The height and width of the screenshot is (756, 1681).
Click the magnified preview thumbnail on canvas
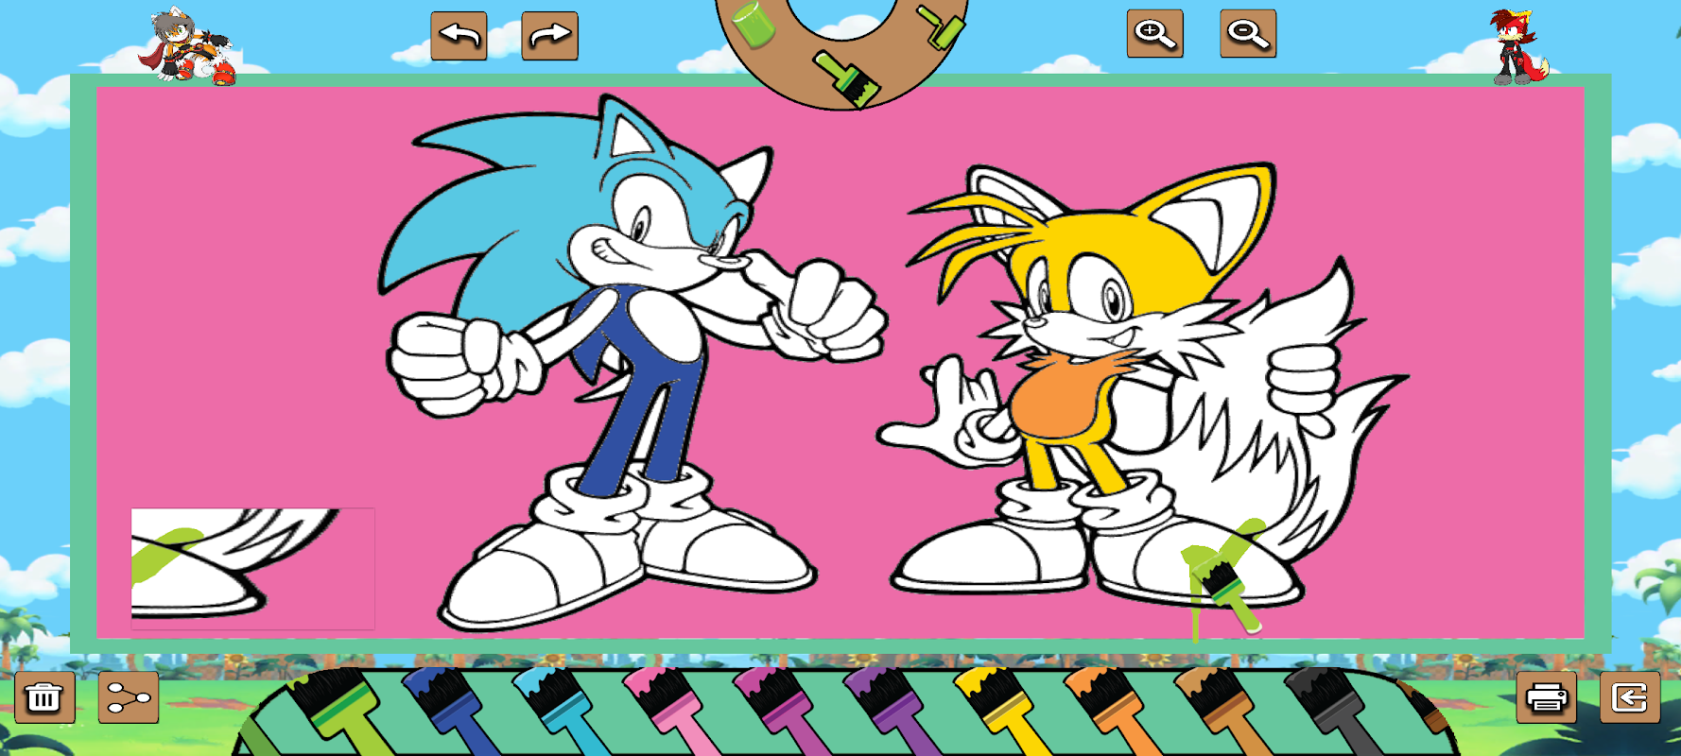pos(252,569)
